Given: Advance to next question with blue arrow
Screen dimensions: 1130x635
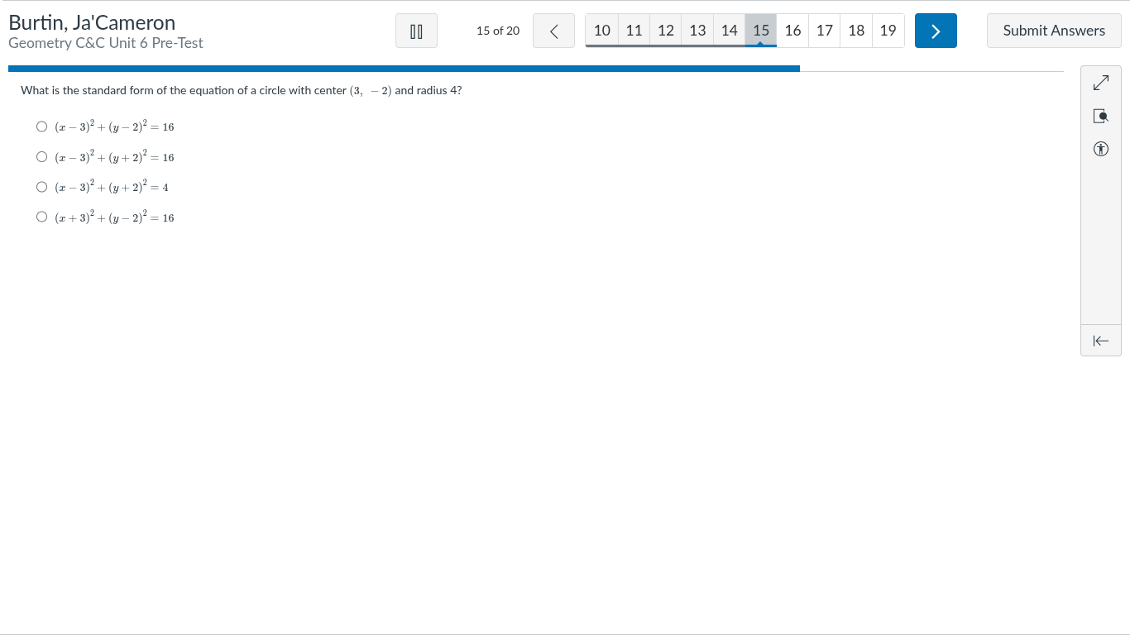Looking at the screenshot, I should (x=936, y=31).
